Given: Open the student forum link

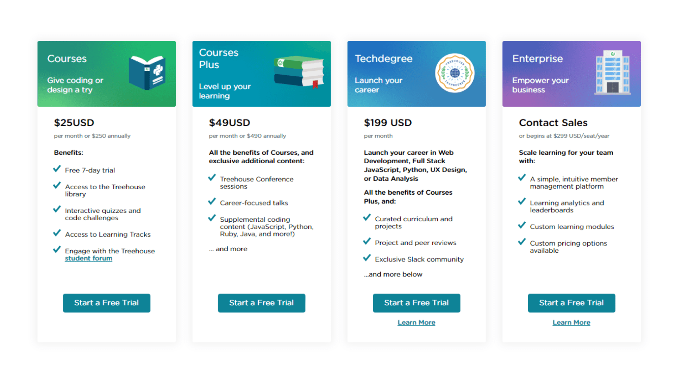Looking at the screenshot, I should click(x=88, y=258).
